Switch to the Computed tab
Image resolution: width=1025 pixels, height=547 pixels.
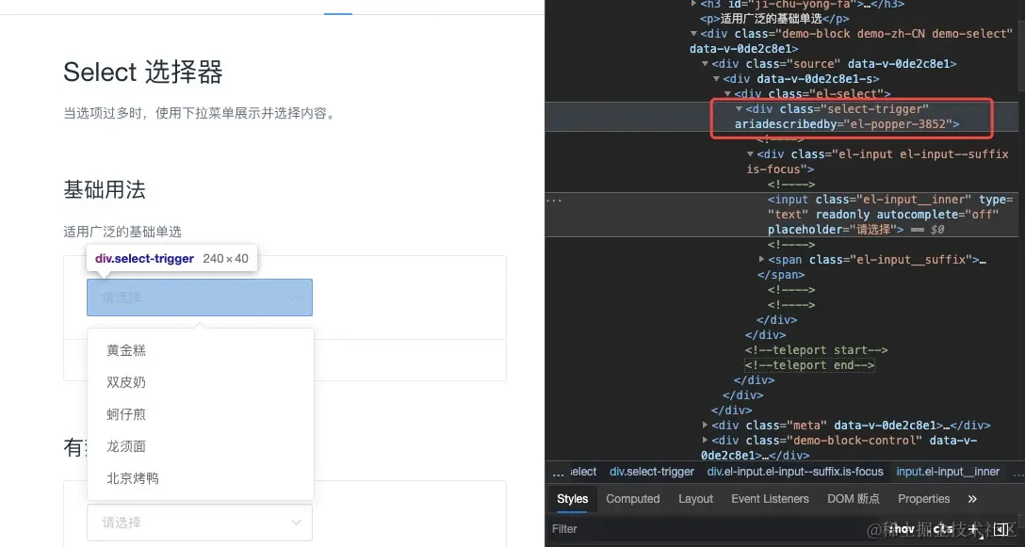click(x=633, y=499)
